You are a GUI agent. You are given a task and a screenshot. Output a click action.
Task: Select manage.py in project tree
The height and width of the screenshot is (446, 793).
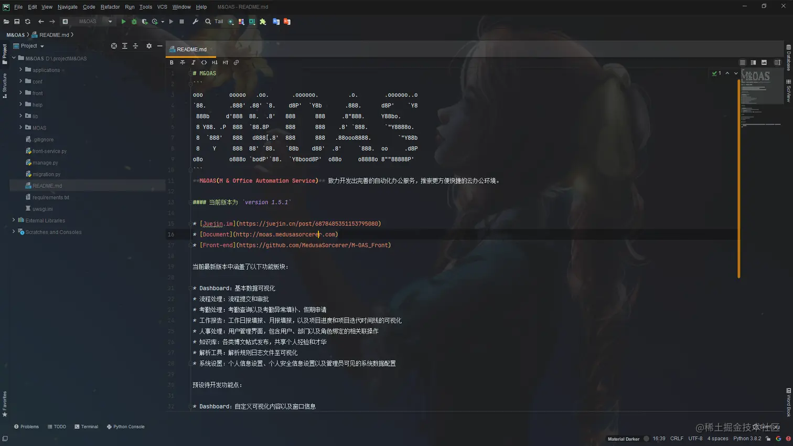[45, 163]
